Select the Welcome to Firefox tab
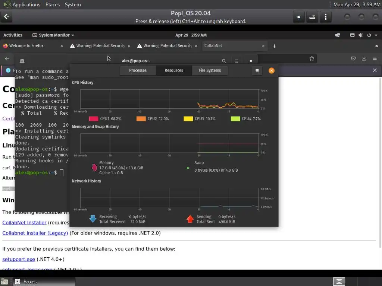 point(33,46)
